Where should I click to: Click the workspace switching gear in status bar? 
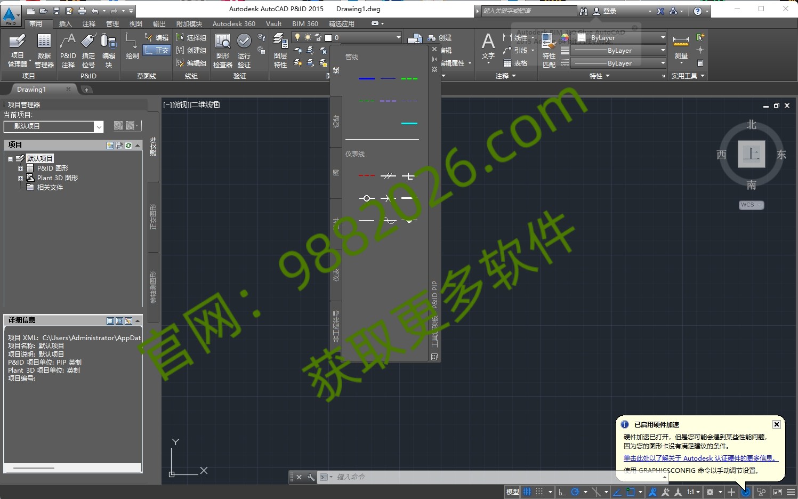tap(710, 492)
